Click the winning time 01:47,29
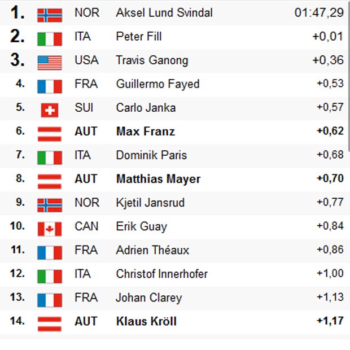This screenshot has height=350, width=350. point(318,12)
